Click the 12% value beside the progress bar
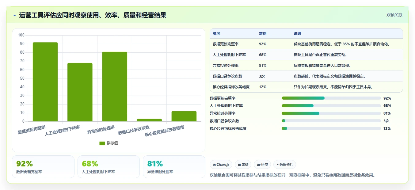 click(x=387, y=129)
